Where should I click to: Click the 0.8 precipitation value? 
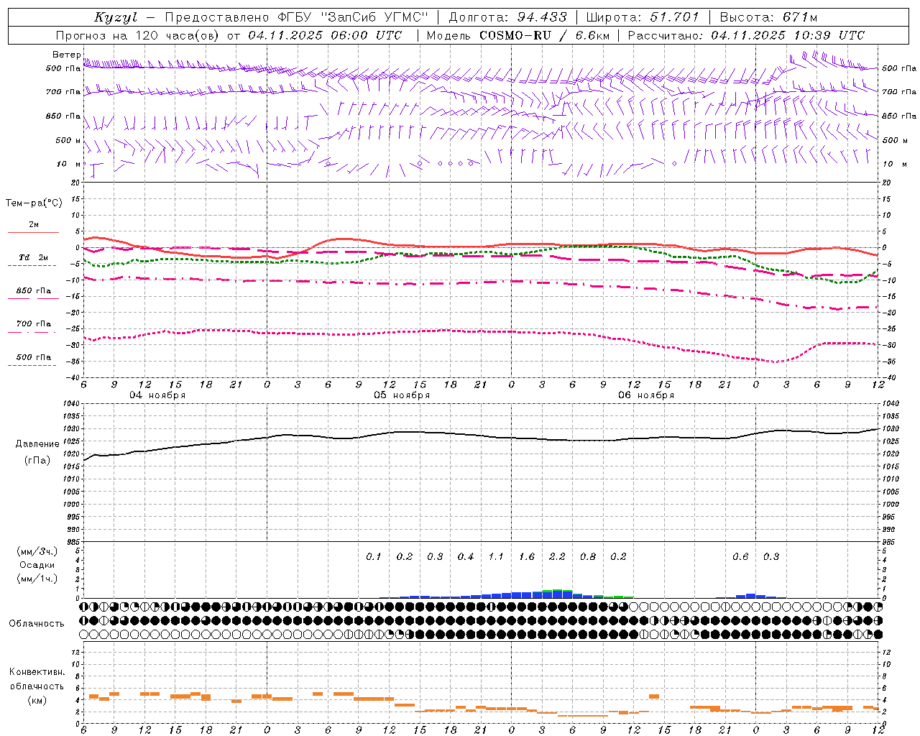point(588,556)
